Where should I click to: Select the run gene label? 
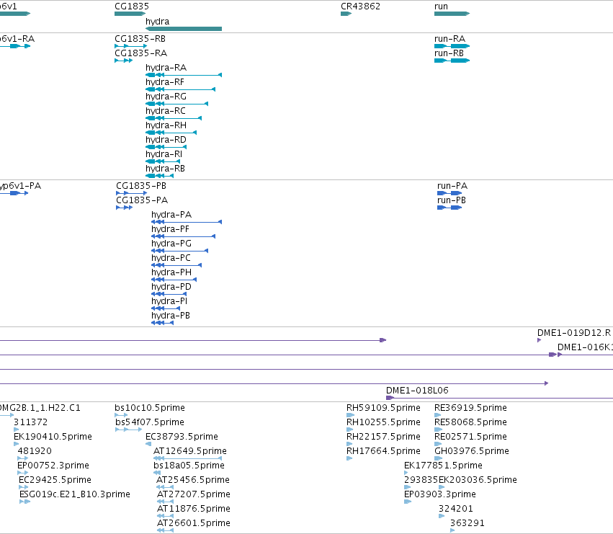441,6
